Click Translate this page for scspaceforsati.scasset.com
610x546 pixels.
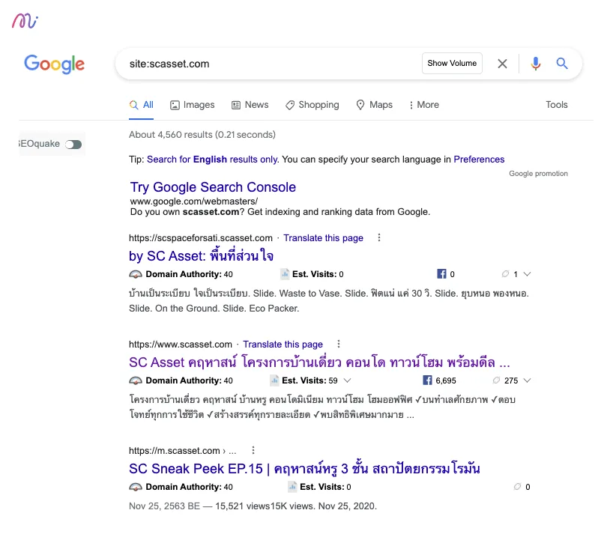pos(323,238)
